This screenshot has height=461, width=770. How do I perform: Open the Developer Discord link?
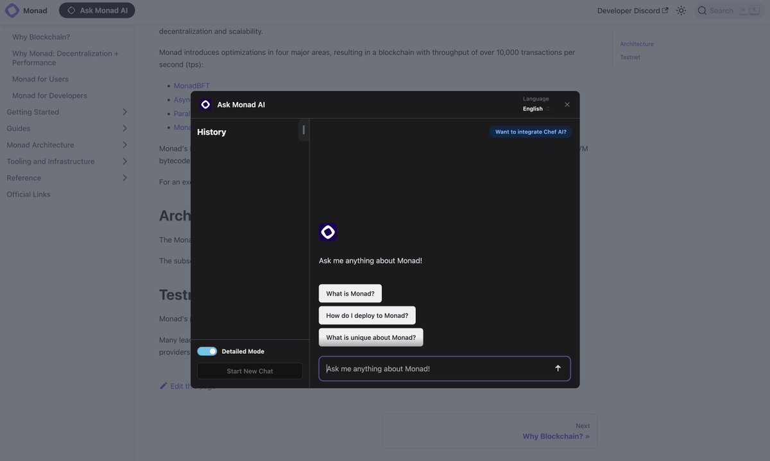(x=633, y=11)
